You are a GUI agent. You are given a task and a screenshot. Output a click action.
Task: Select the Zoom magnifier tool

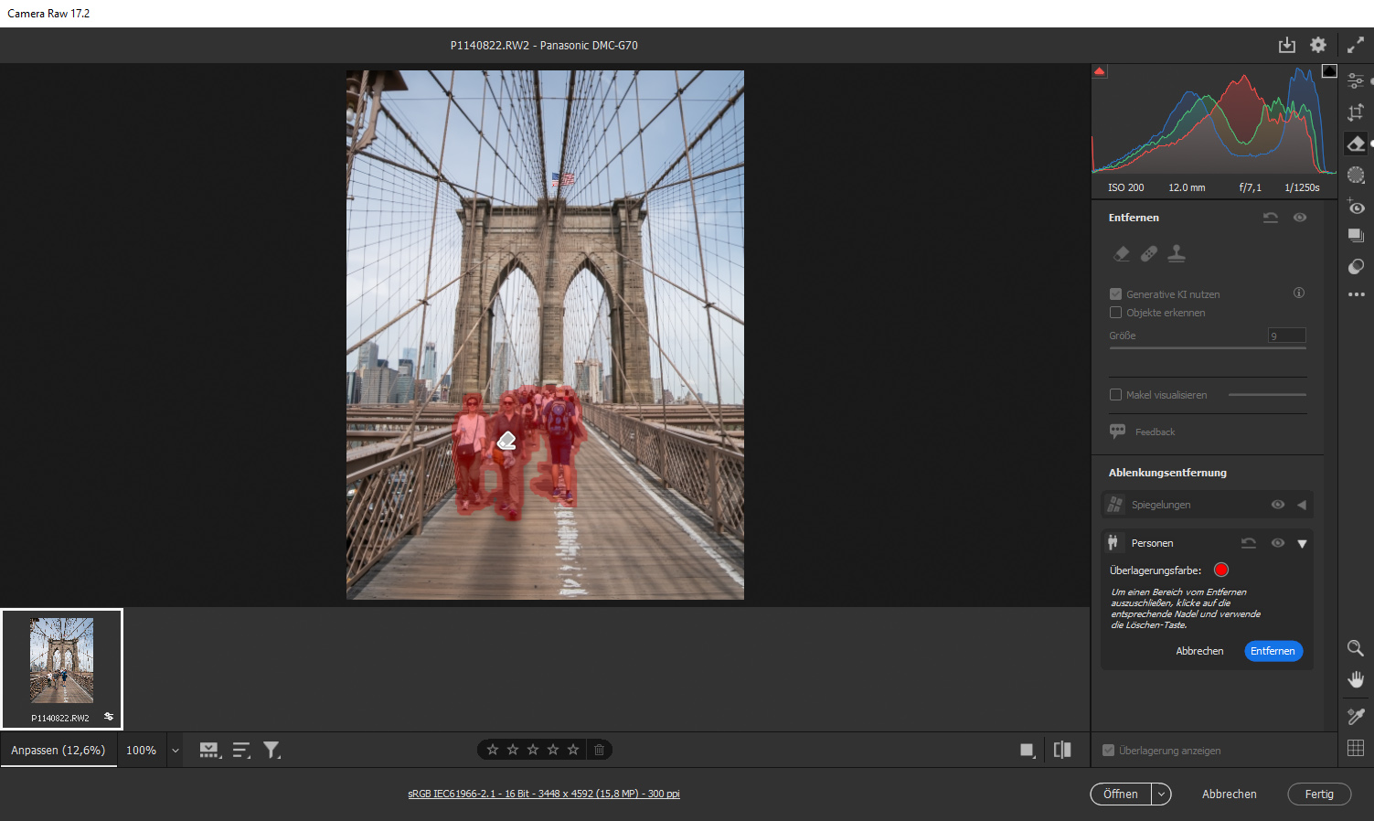tap(1356, 648)
